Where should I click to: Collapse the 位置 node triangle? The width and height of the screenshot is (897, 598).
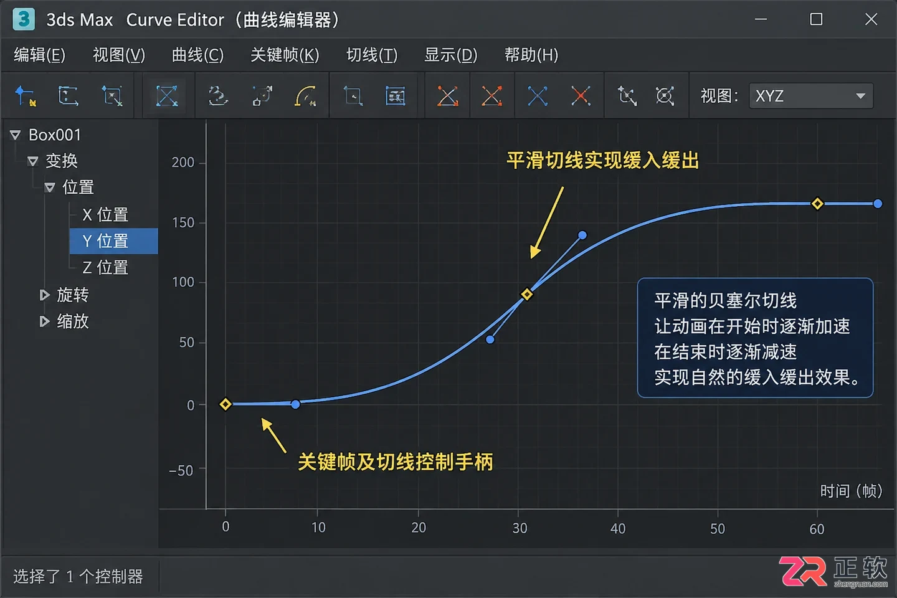tap(50, 187)
